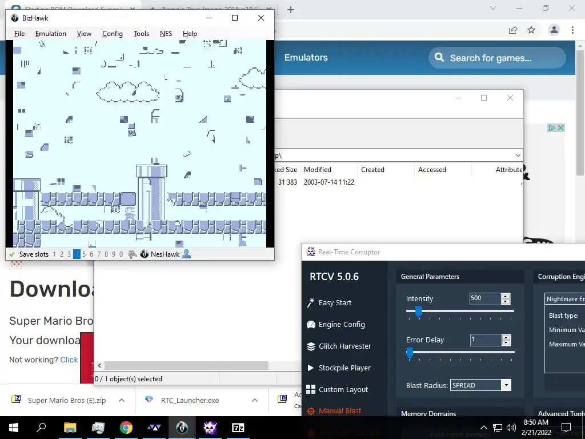Click the Emulators link on the website
Screen dimensions: 585x439
pyautogui.click(x=306, y=58)
